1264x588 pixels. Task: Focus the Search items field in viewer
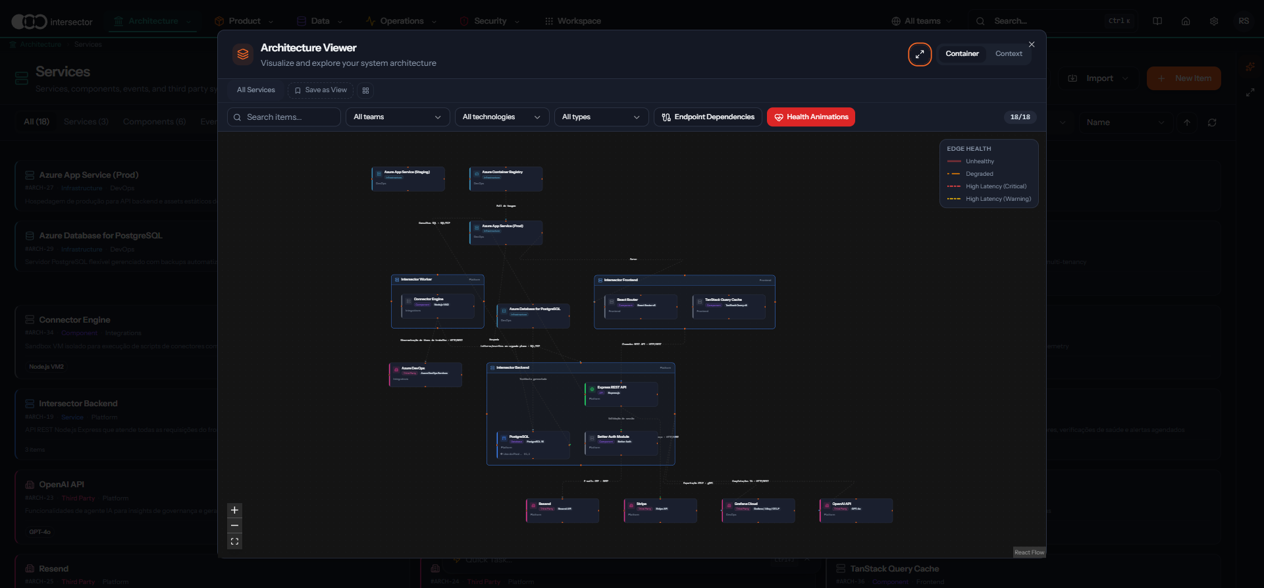tap(284, 117)
